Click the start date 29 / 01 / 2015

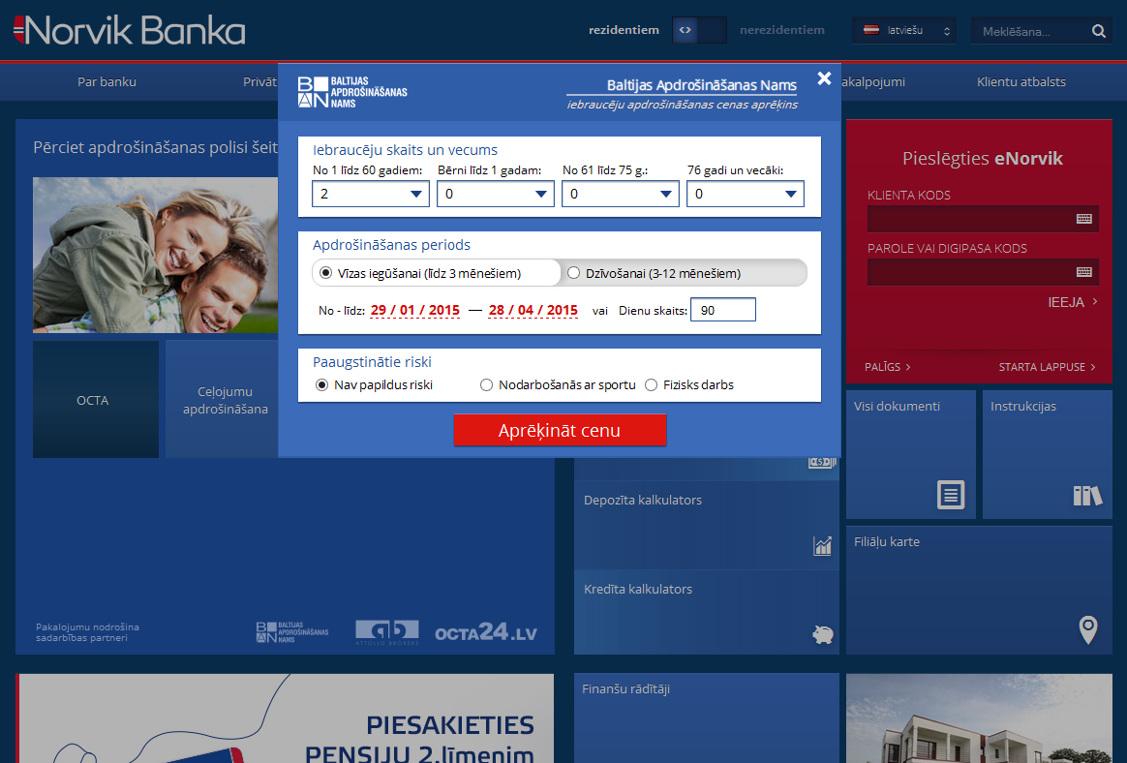[414, 310]
